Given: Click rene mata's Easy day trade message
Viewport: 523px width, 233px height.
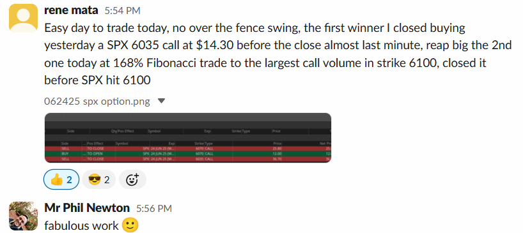Looking at the screenshot, I should [278, 54].
